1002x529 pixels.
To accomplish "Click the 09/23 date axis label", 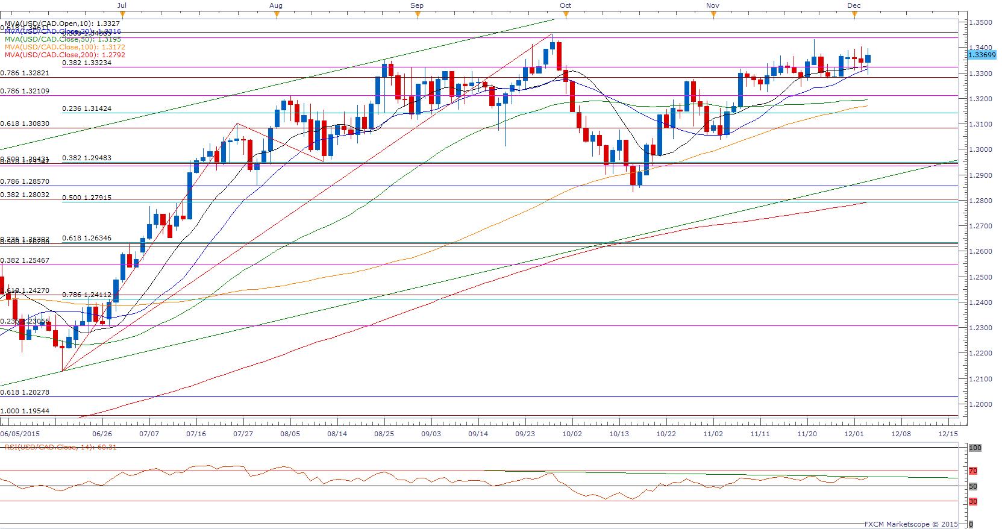I will pos(525,433).
